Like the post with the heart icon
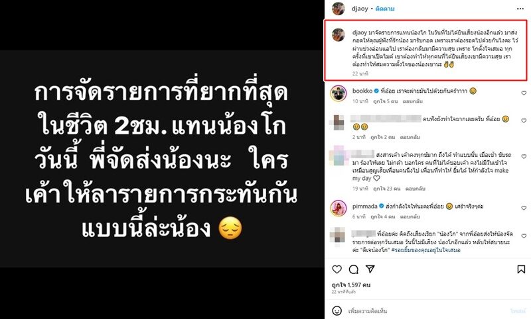The height and width of the screenshot is (319, 531). pyautogui.click(x=337, y=269)
